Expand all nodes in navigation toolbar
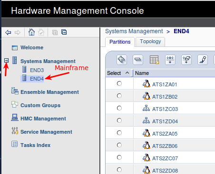This screenshot has width=215, height=174. 55,32
